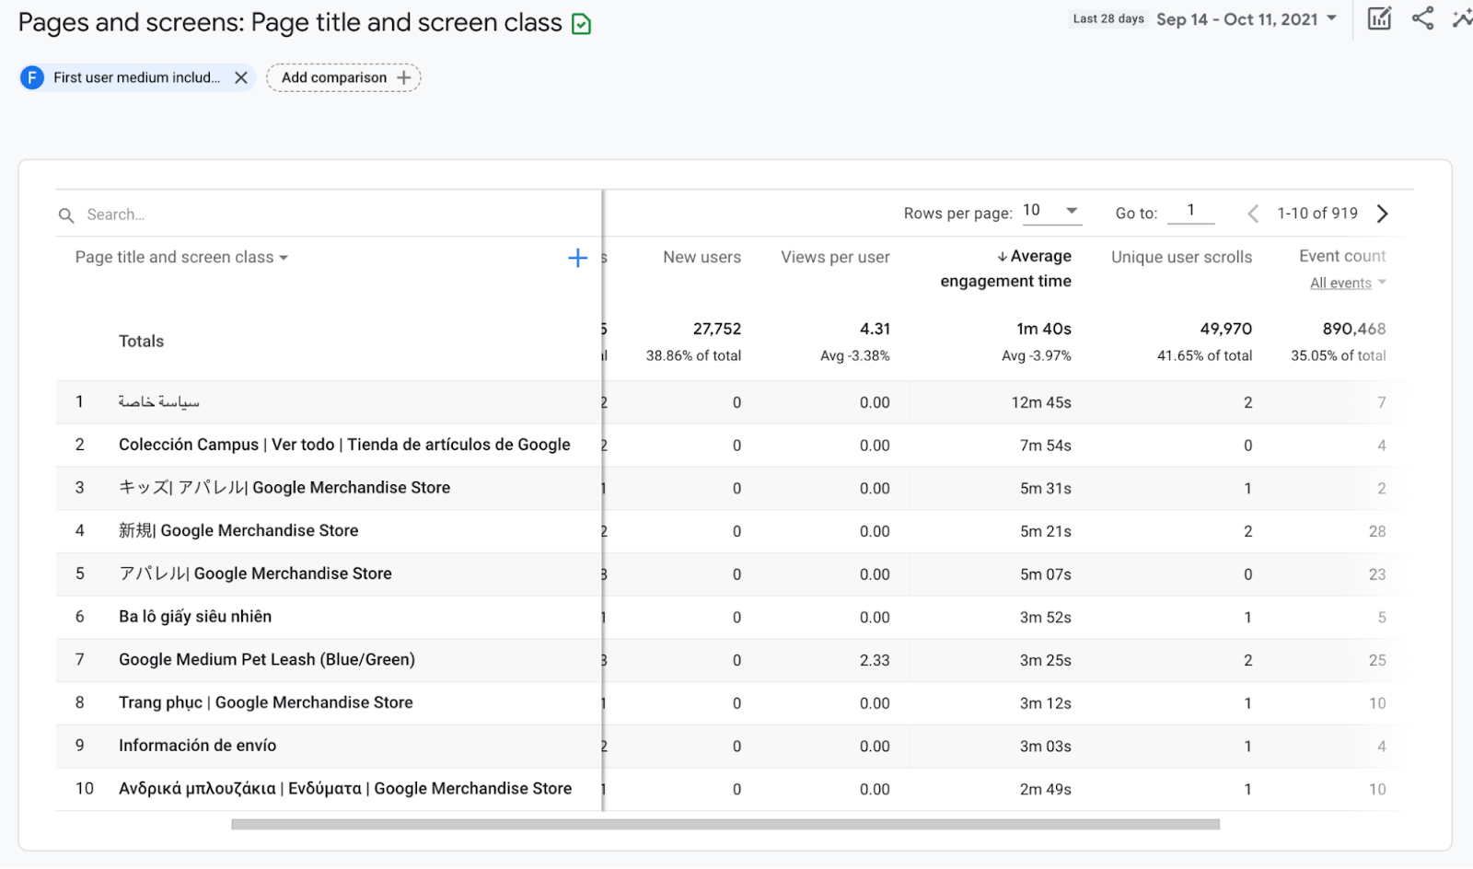1473x869 pixels.
Task: Add a secondary dimension with the plus icon
Action: click(577, 258)
